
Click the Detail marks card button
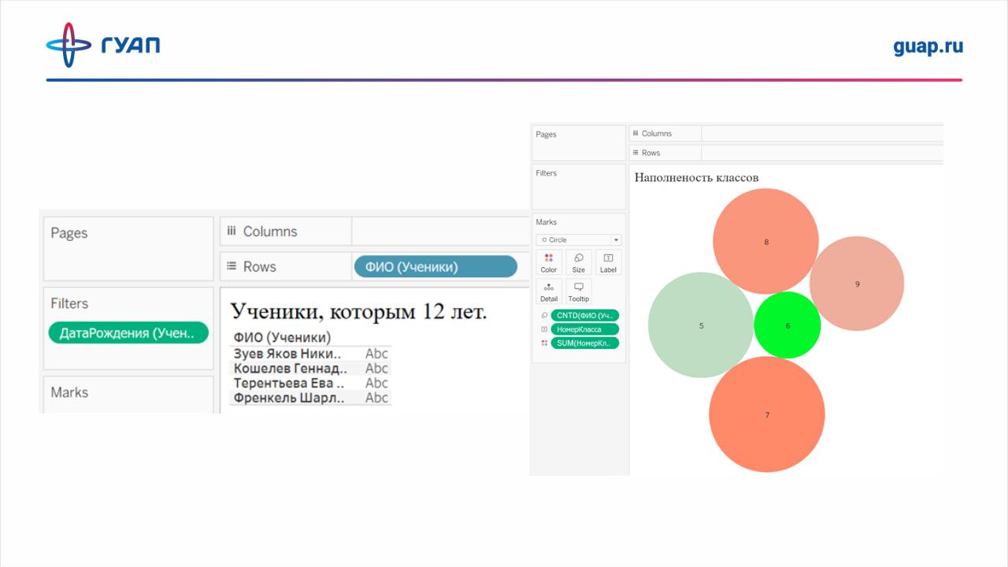tap(549, 291)
